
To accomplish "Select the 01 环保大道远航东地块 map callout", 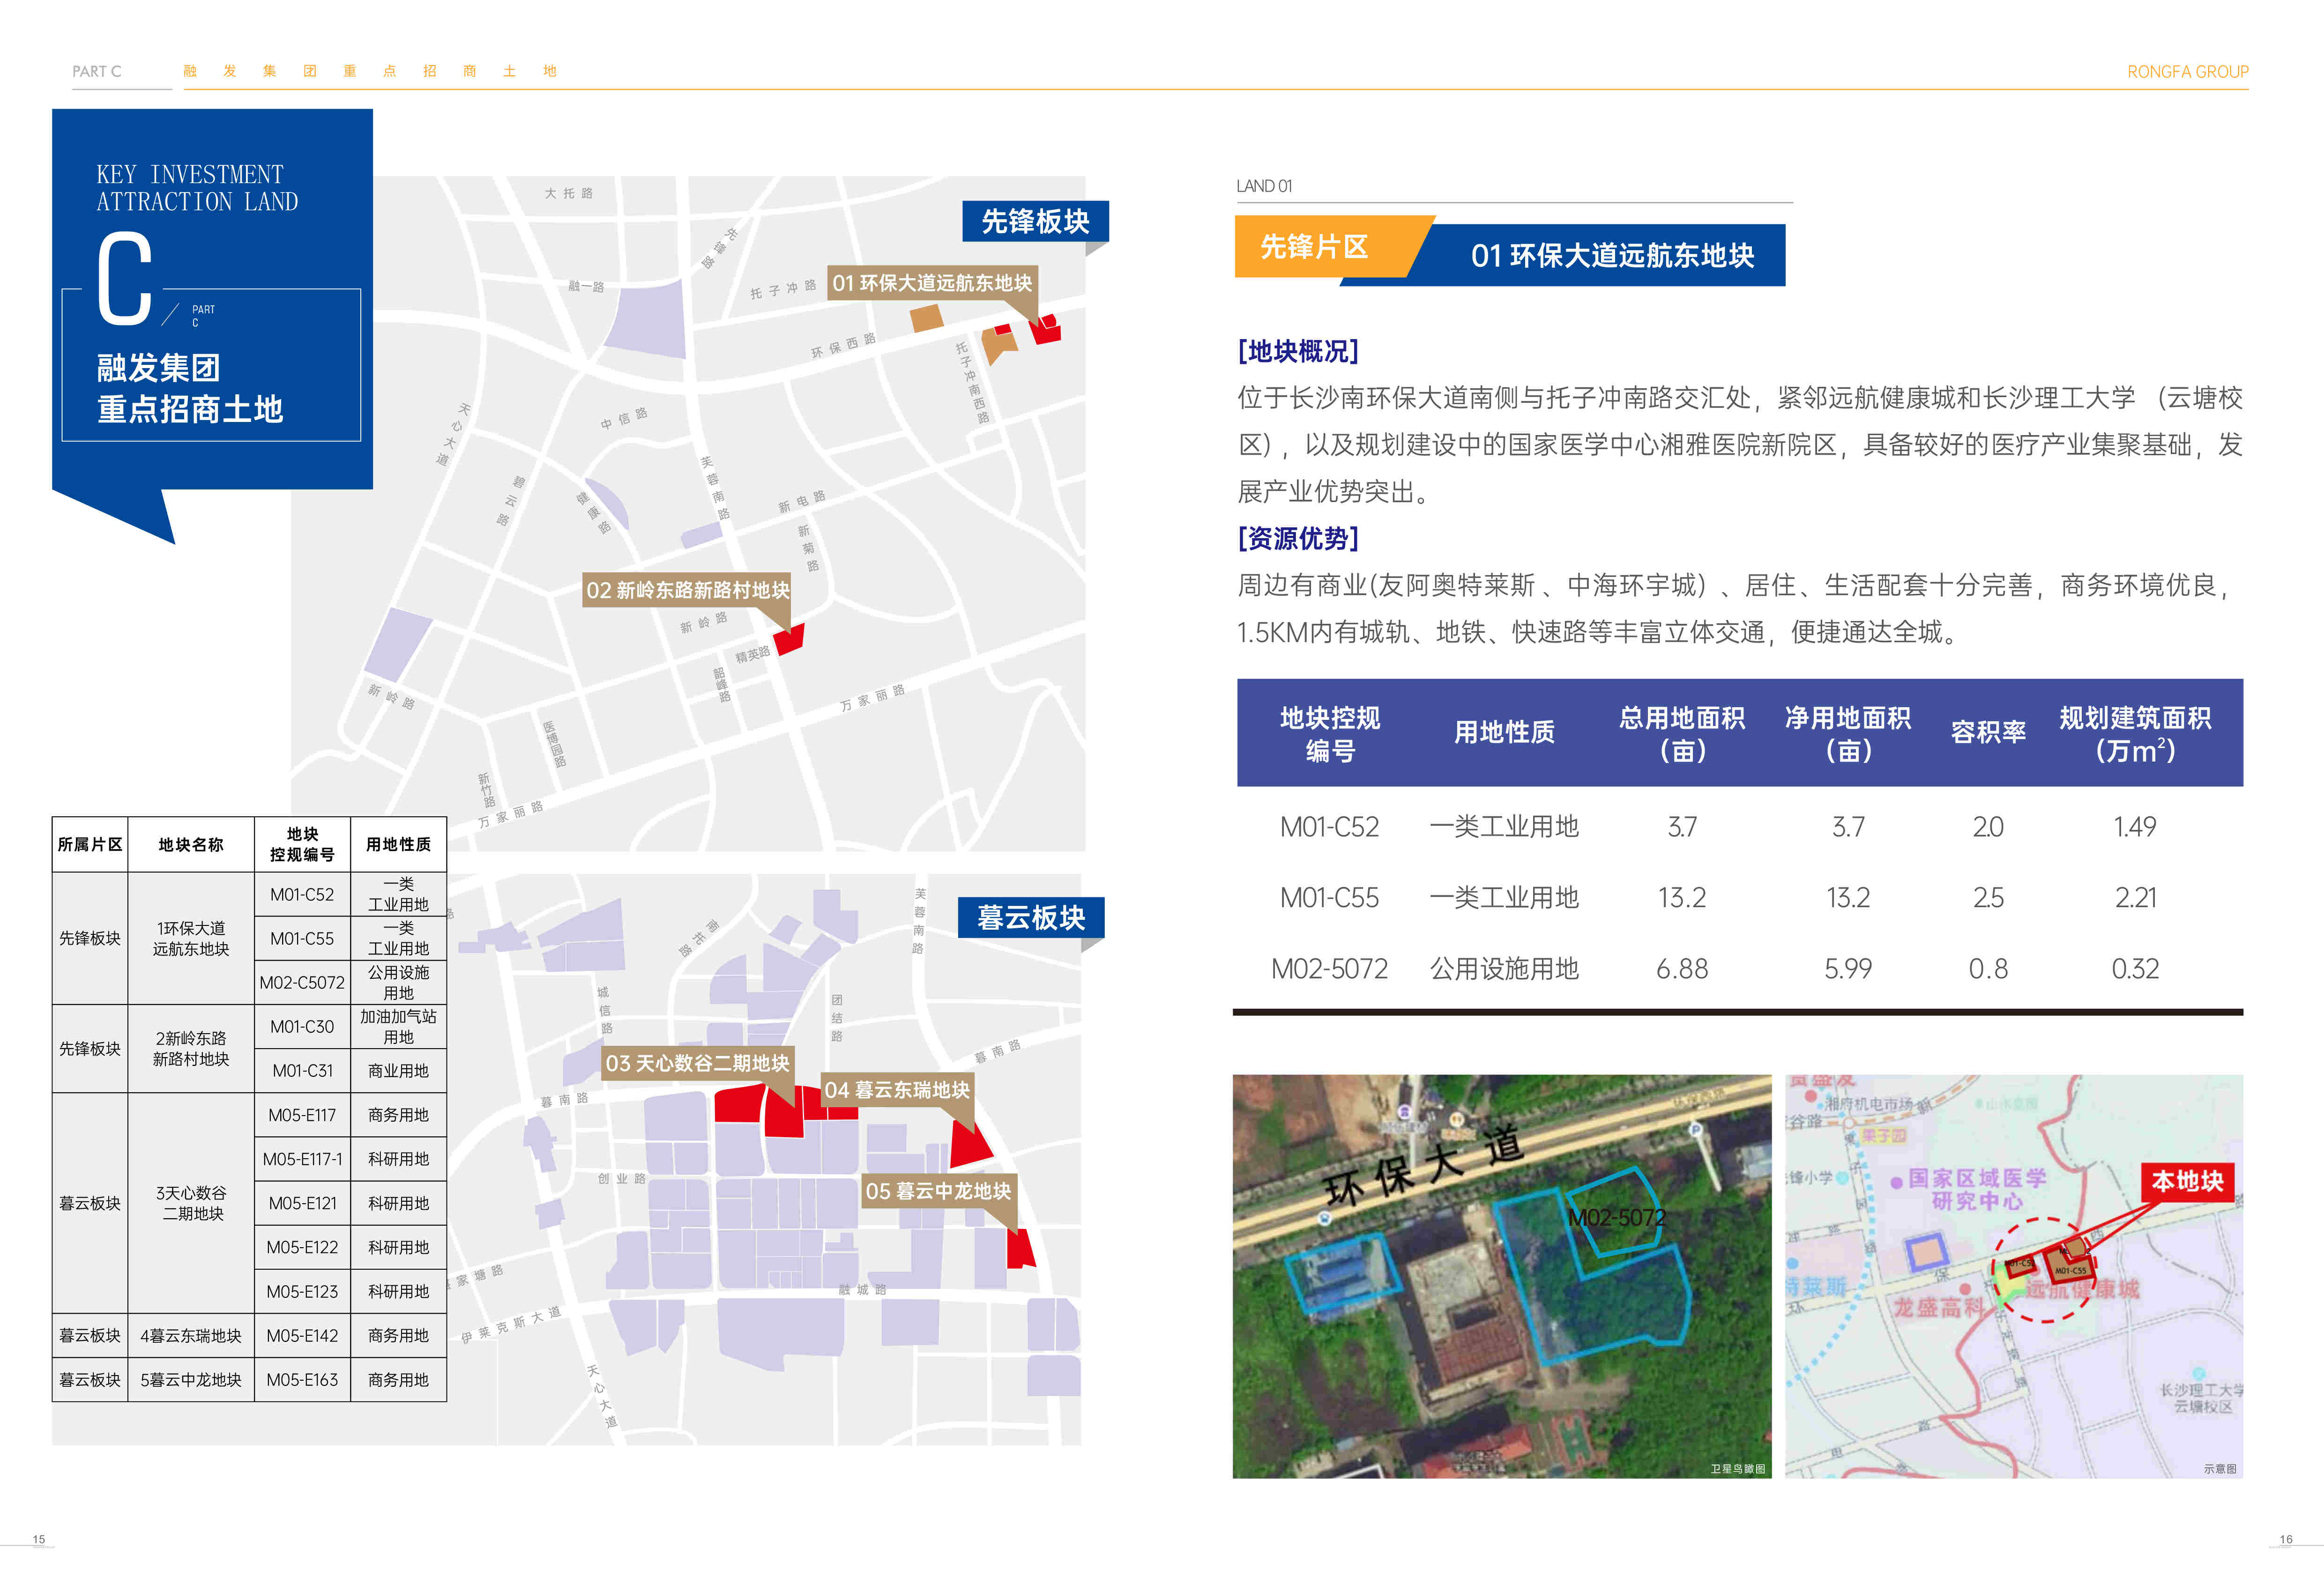I will (932, 283).
